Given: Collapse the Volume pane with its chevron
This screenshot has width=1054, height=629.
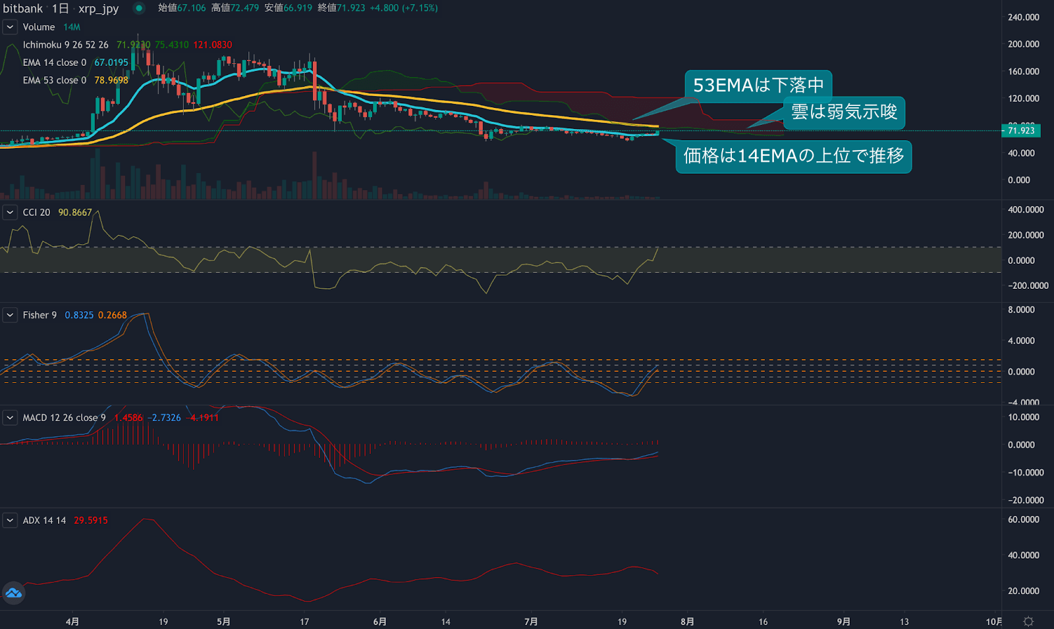Looking at the screenshot, I should (x=9, y=27).
